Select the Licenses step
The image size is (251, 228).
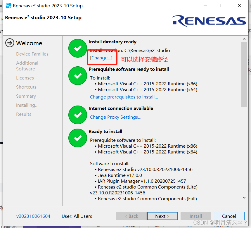click(25, 78)
